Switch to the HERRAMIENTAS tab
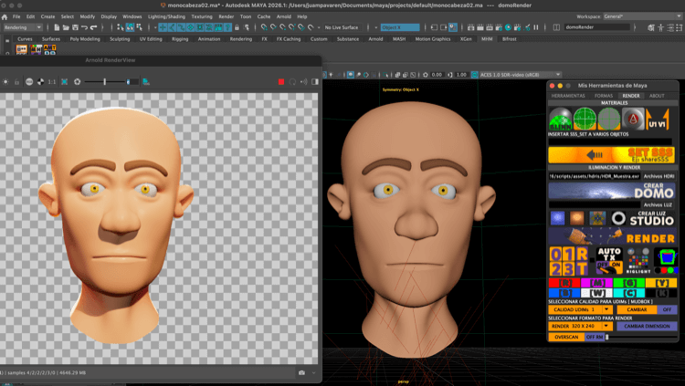This screenshot has width=685, height=386. click(x=568, y=95)
